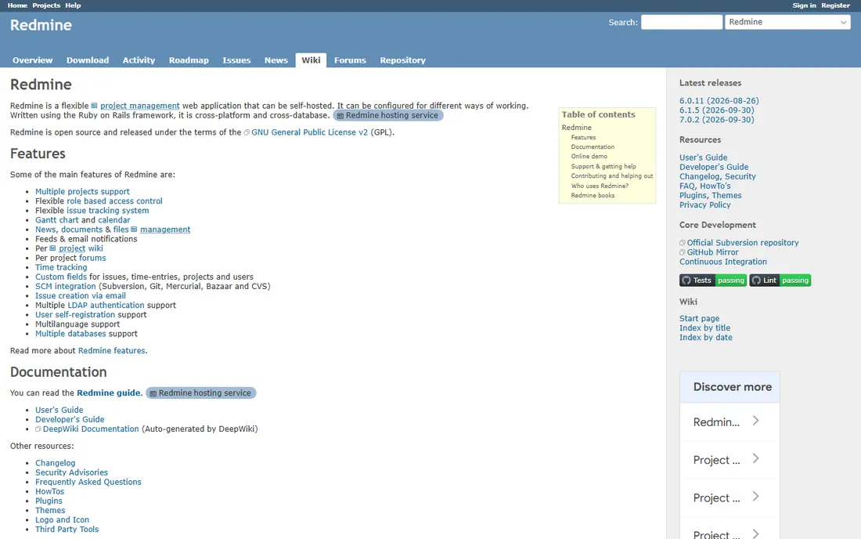Expand the first 'Redmin...' Discover more item
The width and height of the screenshot is (861, 539).
(730, 422)
